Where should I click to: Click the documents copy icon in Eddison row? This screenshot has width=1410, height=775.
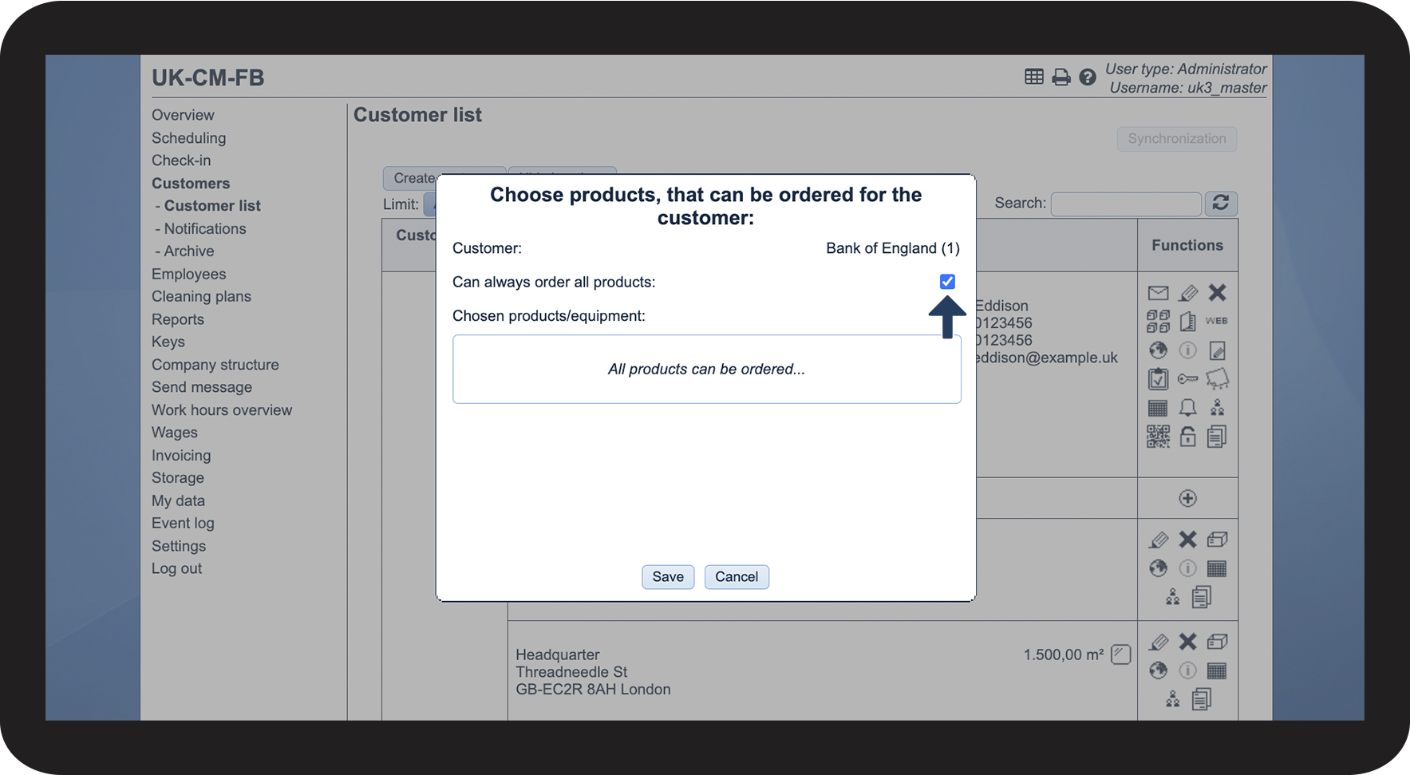click(x=1217, y=437)
